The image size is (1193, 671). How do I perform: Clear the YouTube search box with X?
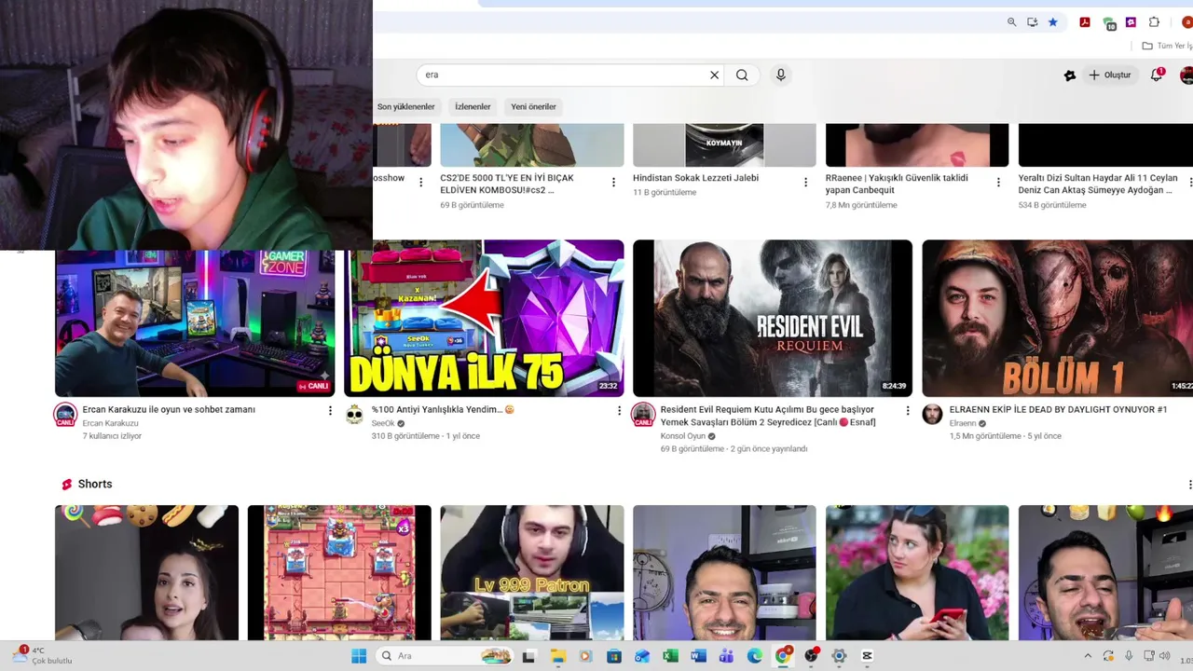pos(715,75)
